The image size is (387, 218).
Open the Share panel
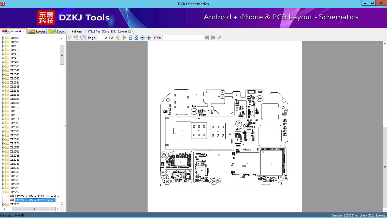tap(56, 31)
